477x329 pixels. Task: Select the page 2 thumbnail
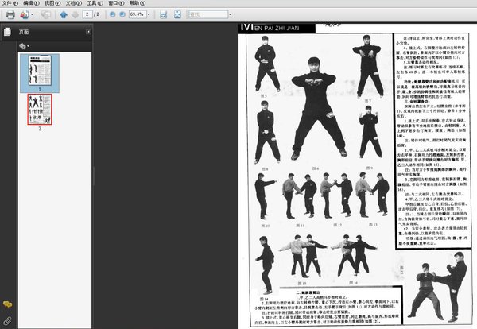point(39,107)
